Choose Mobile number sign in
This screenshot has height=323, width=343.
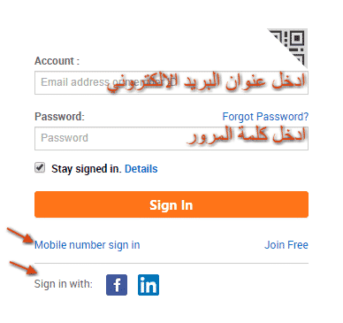coord(88,245)
